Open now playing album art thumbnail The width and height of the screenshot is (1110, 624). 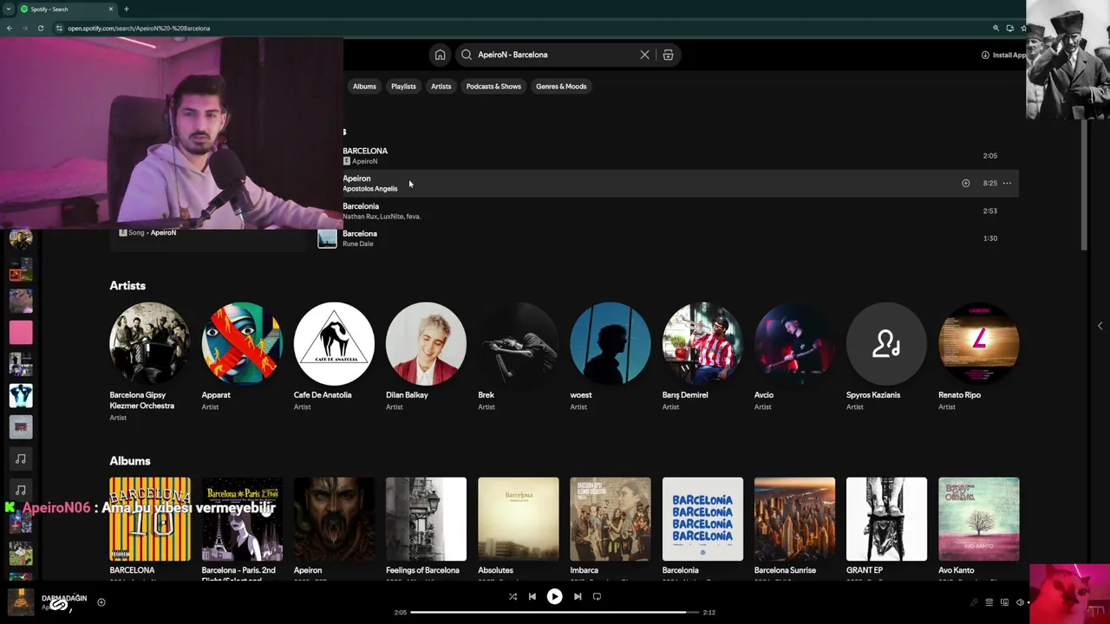tap(21, 602)
